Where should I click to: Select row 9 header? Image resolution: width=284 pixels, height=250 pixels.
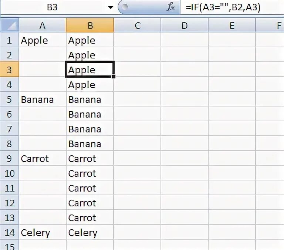tap(10, 159)
